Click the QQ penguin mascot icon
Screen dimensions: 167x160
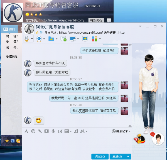(139, 139)
